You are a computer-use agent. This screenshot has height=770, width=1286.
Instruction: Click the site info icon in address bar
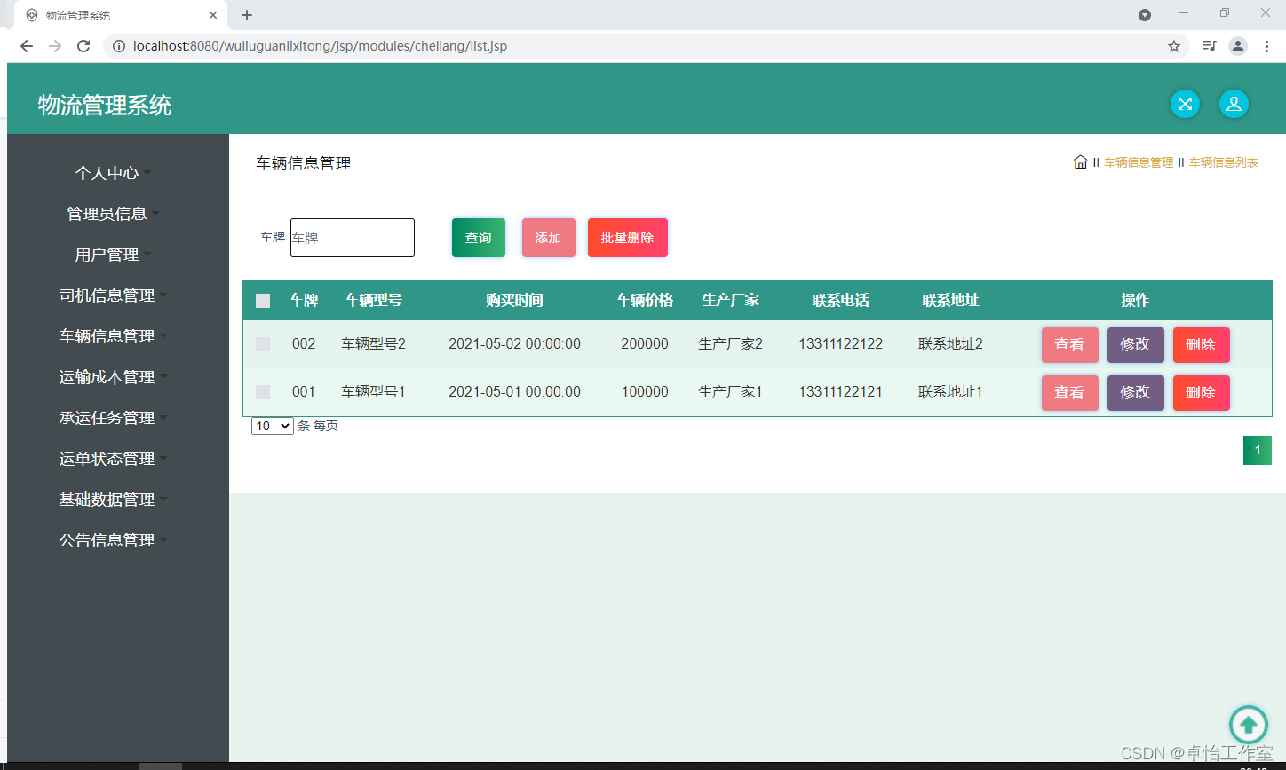[119, 45]
